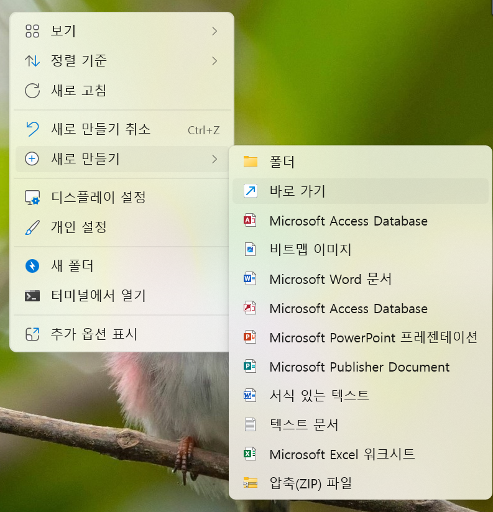The width and height of the screenshot is (493, 512).
Task: Expand the 정렬 기준 submenu arrow
Action: (214, 61)
